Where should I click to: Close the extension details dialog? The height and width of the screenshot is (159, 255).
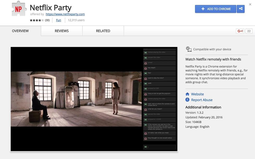(250, 4)
